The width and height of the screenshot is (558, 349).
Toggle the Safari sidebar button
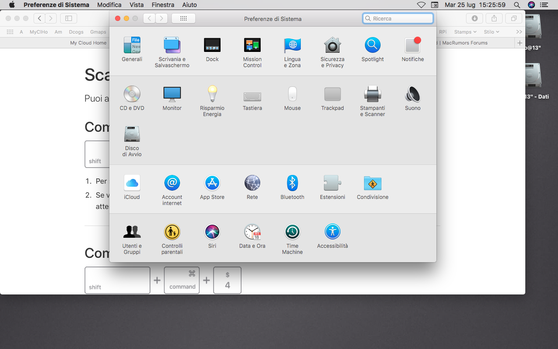(x=68, y=18)
